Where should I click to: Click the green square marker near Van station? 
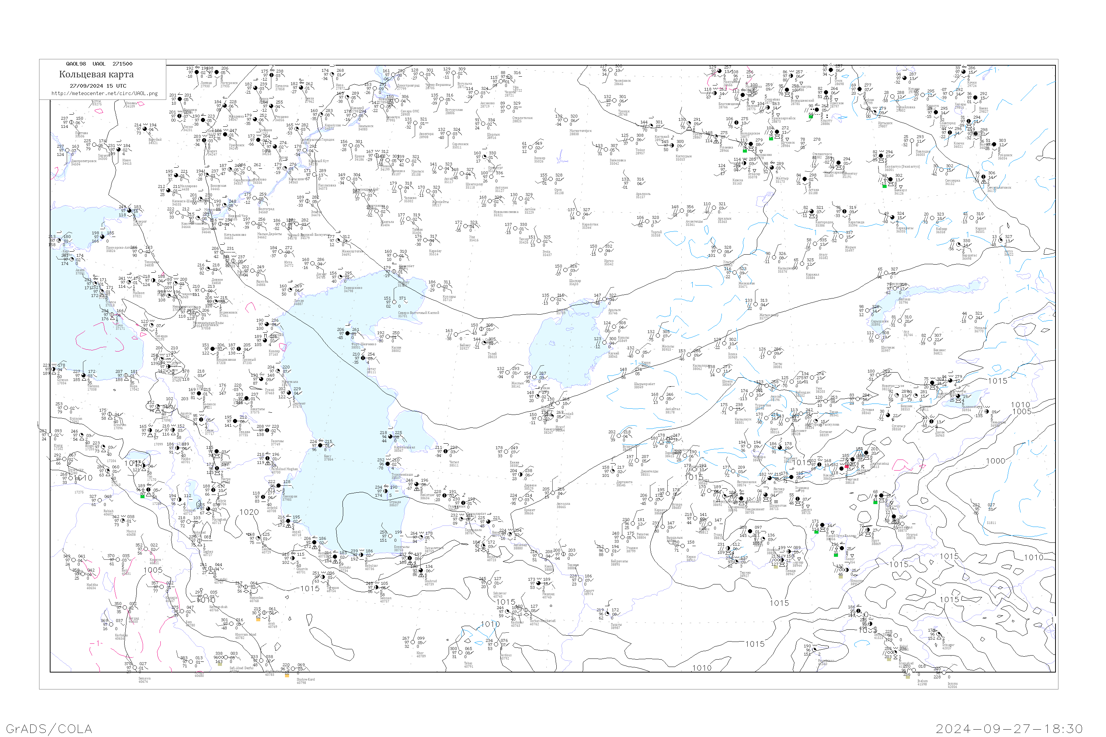(142, 496)
